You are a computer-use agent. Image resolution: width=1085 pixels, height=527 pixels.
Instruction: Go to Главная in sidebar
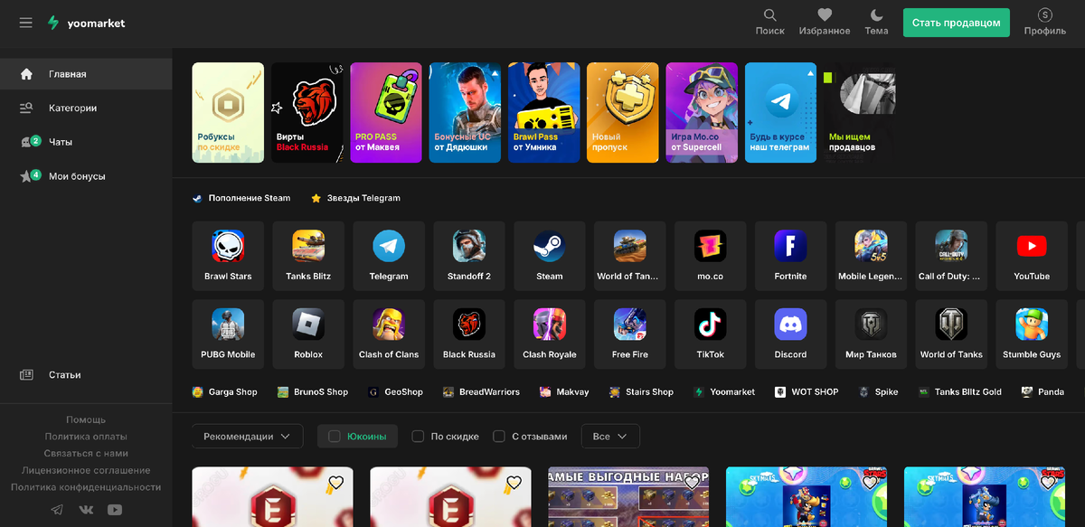click(x=86, y=74)
